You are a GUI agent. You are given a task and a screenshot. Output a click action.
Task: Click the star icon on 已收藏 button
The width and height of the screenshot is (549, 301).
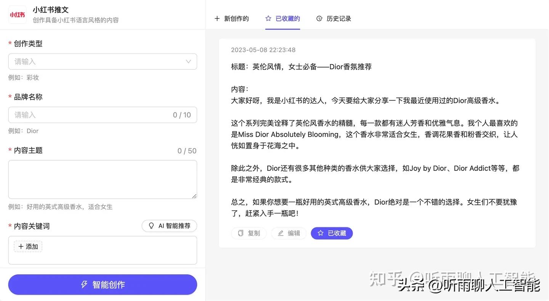(320, 233)
